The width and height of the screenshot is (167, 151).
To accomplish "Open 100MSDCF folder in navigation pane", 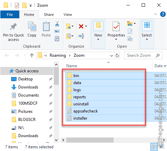I will point(28,103).
